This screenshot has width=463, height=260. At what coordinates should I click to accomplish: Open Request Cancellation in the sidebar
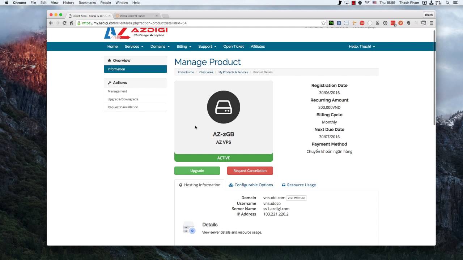135,107
